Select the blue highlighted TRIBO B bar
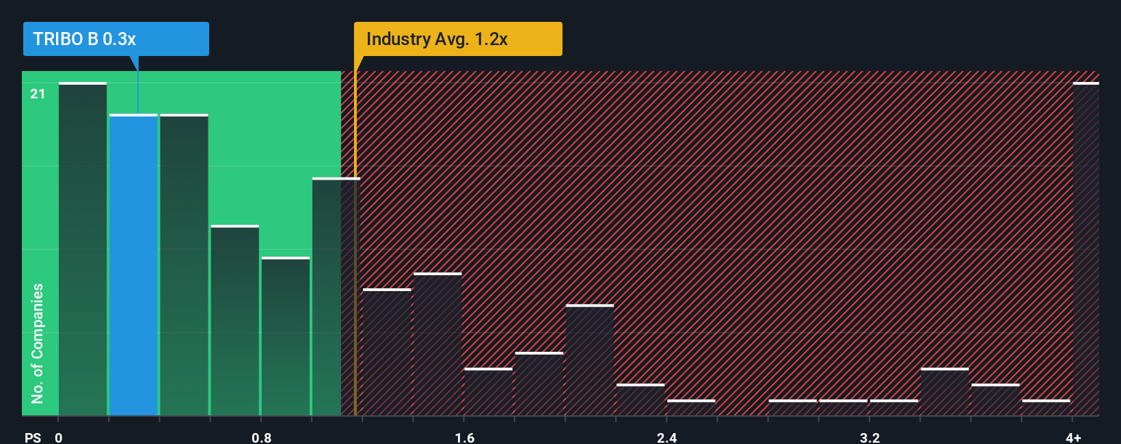 133,265
